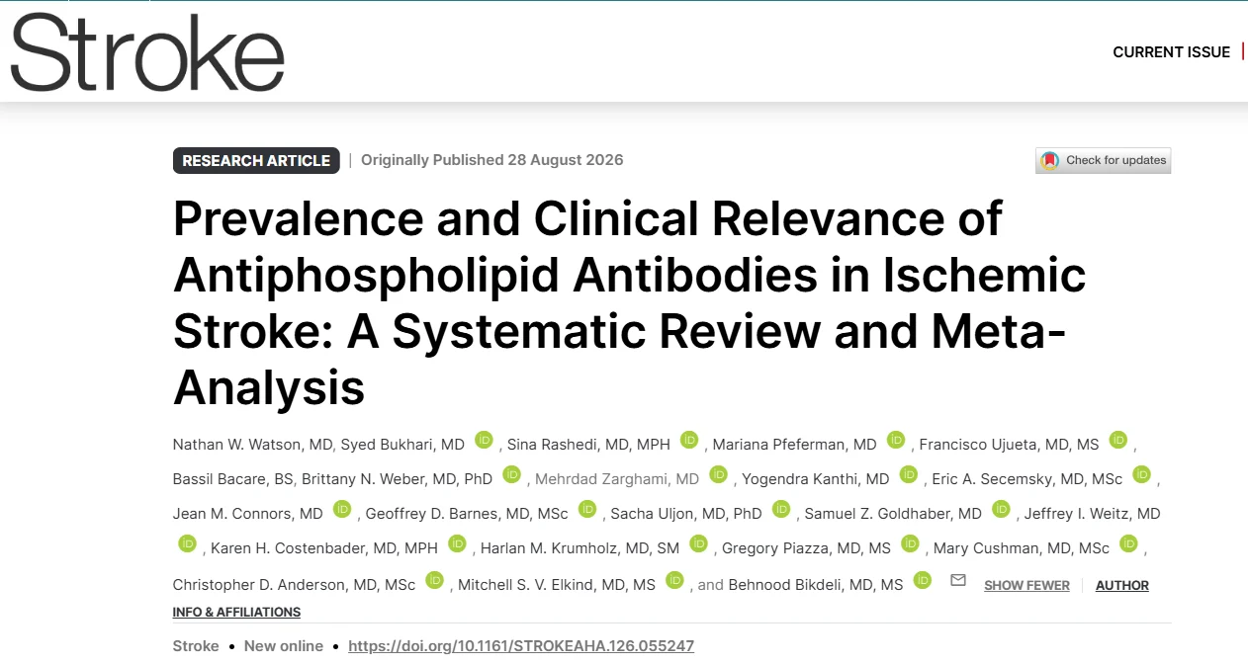Screen dimensions: 1248x665
Task: Open author Sina Rashedi, MD, MPH
Action: (588, 445)
